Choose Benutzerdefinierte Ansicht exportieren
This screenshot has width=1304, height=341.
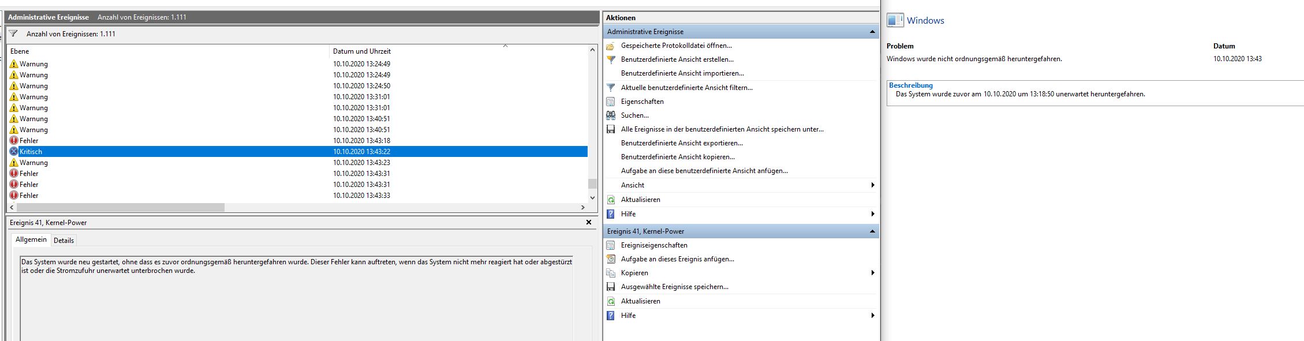point(682,143)
